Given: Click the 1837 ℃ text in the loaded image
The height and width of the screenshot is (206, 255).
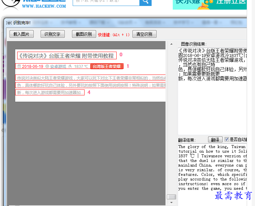Looking at the screenshot, I should 81,66.
